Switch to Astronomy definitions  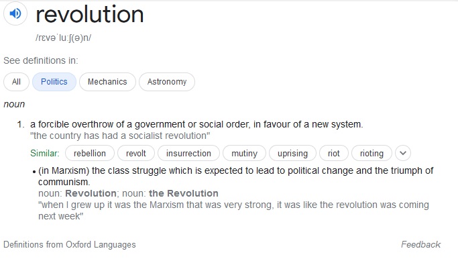pos(167,82)
